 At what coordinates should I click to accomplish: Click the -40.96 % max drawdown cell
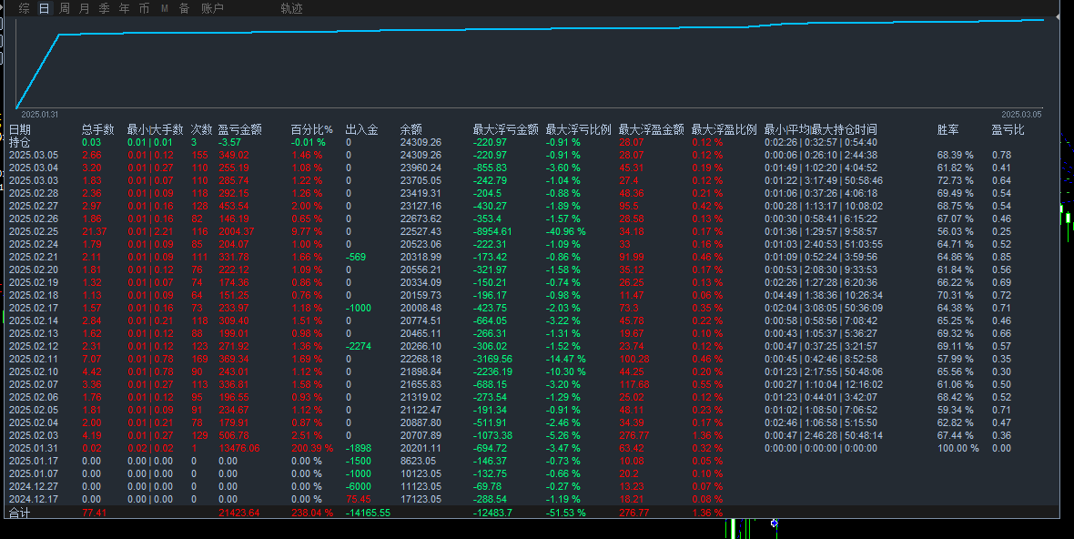coord(565,231)
